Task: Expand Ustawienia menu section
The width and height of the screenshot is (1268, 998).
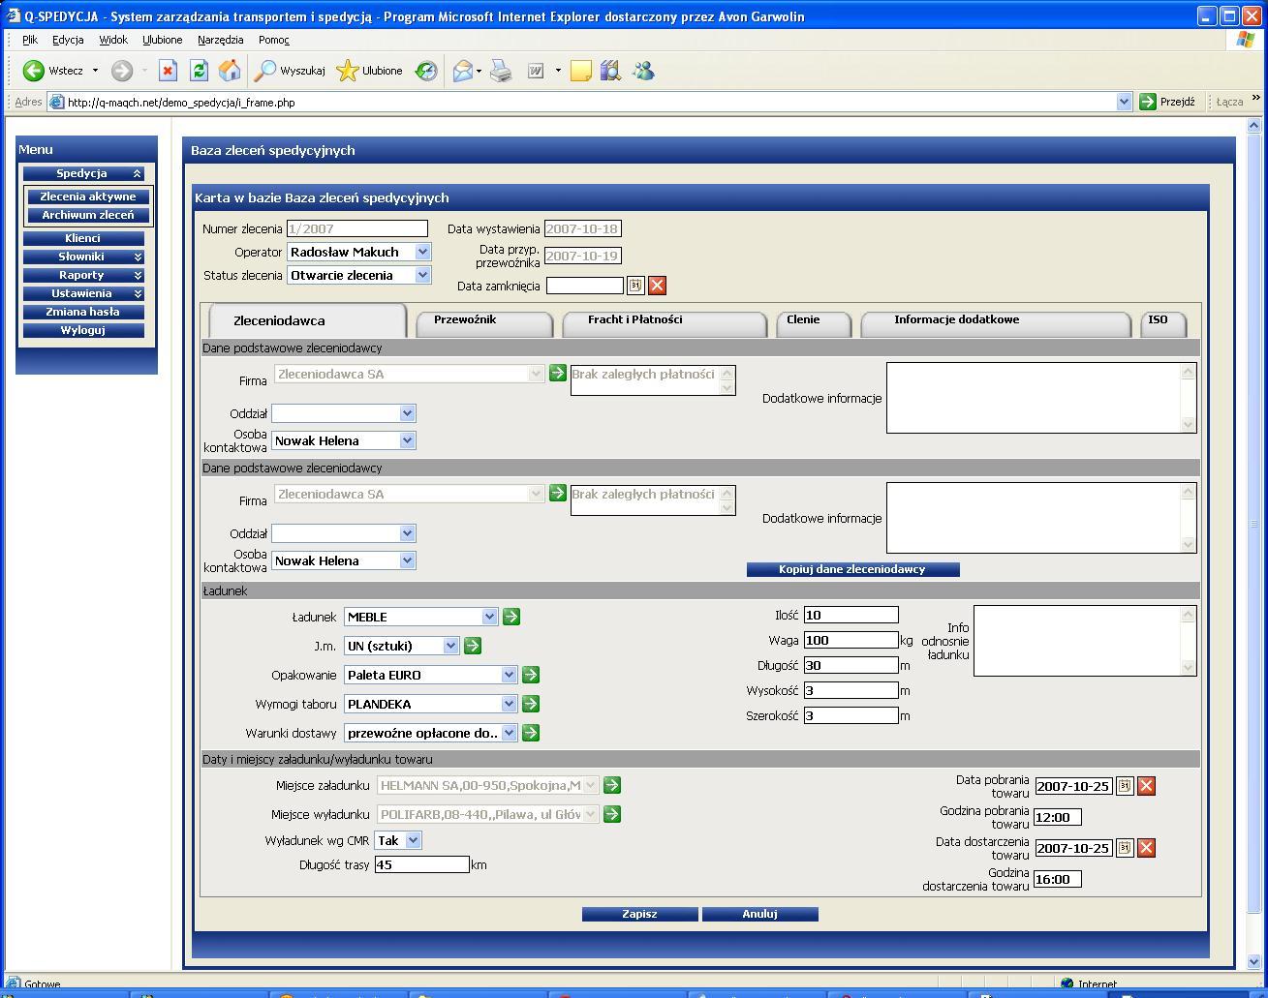Action: point(82,293)
